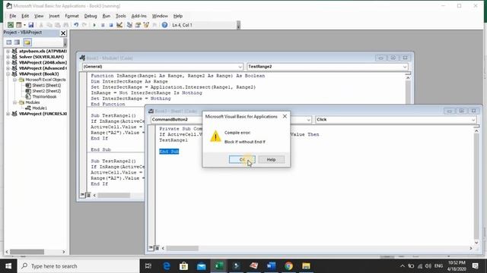The width and height of the screenshot is (487, 273).
Task: Click OK in the Compile error dialog
Action: point(242,160)
